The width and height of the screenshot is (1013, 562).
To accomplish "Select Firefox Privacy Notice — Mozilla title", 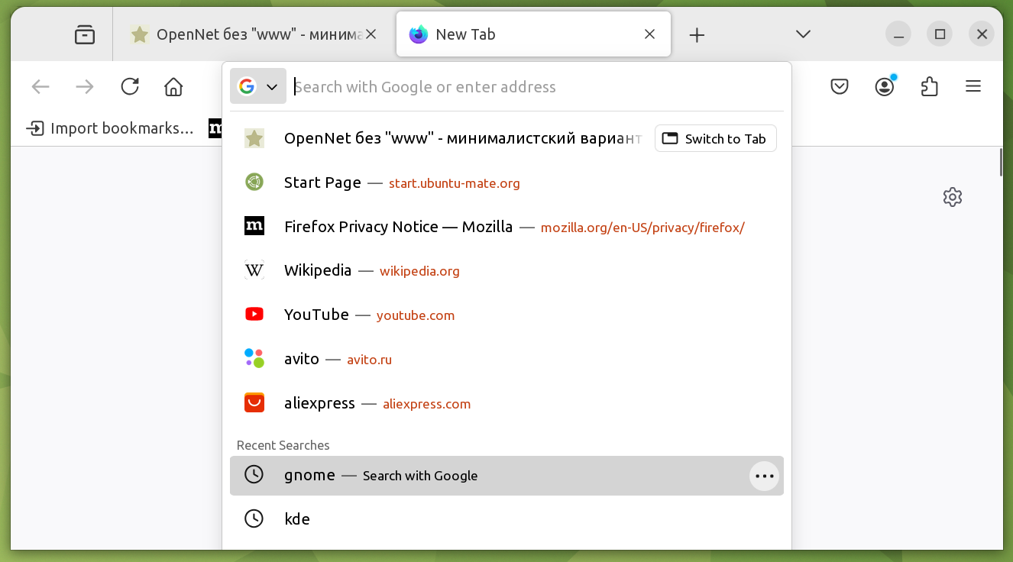I will click(398, 227).
